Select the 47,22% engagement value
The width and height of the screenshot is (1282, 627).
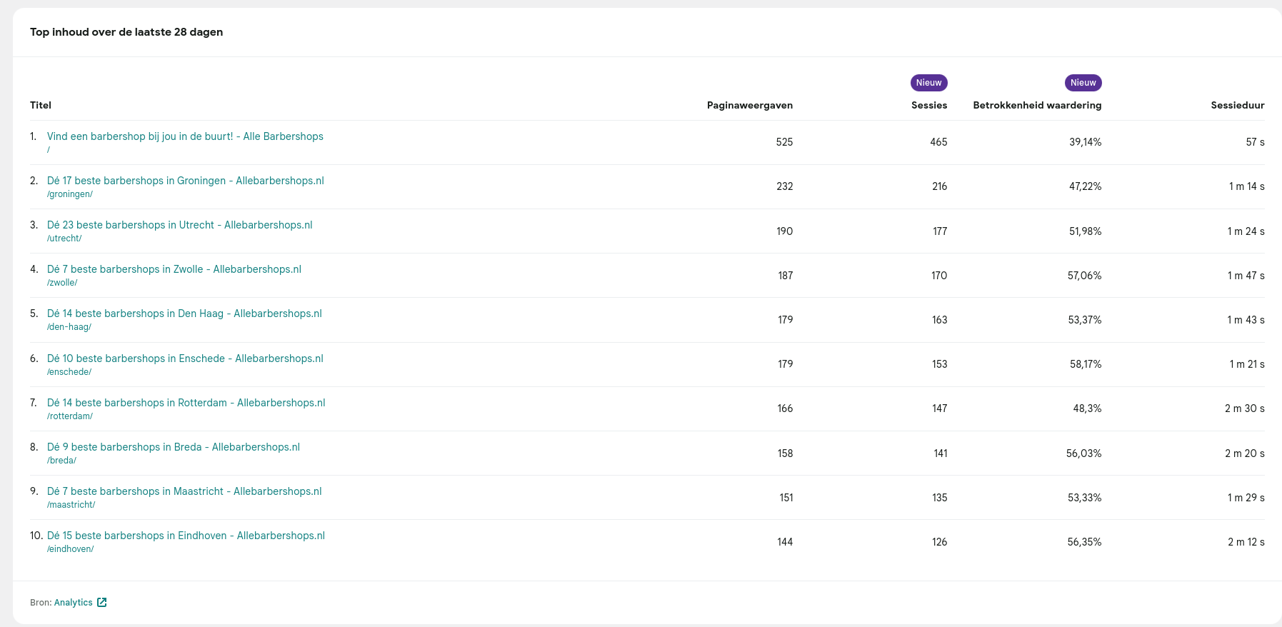pos(1085,186)
